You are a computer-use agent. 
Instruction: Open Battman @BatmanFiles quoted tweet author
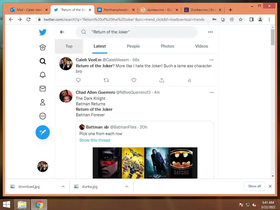113,127
